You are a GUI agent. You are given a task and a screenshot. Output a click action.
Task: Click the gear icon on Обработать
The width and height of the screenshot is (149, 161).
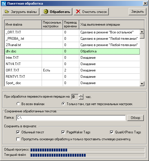click(46, 12)
